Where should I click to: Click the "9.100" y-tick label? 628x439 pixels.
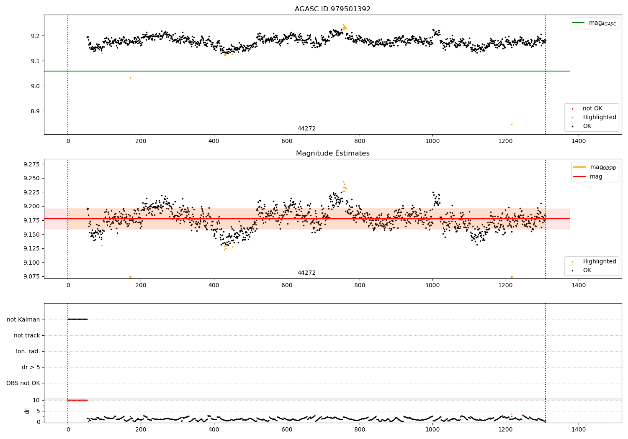coord(32,263)
